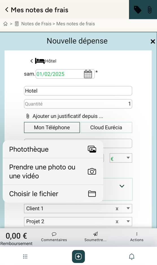Select Prendre une photo ou une vidéo
Viewport: 157px width, 265px height.
[x=53, y=172]
